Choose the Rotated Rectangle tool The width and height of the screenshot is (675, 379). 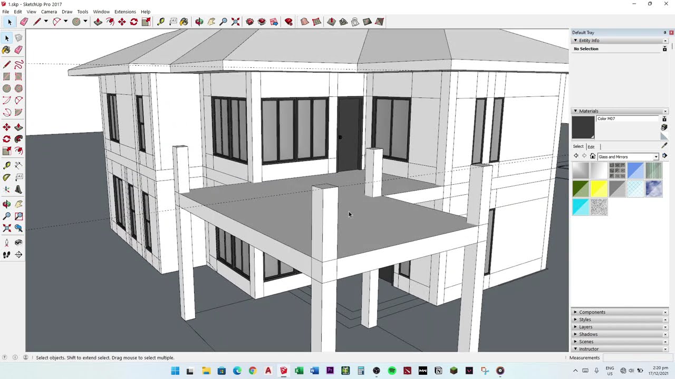18,76
